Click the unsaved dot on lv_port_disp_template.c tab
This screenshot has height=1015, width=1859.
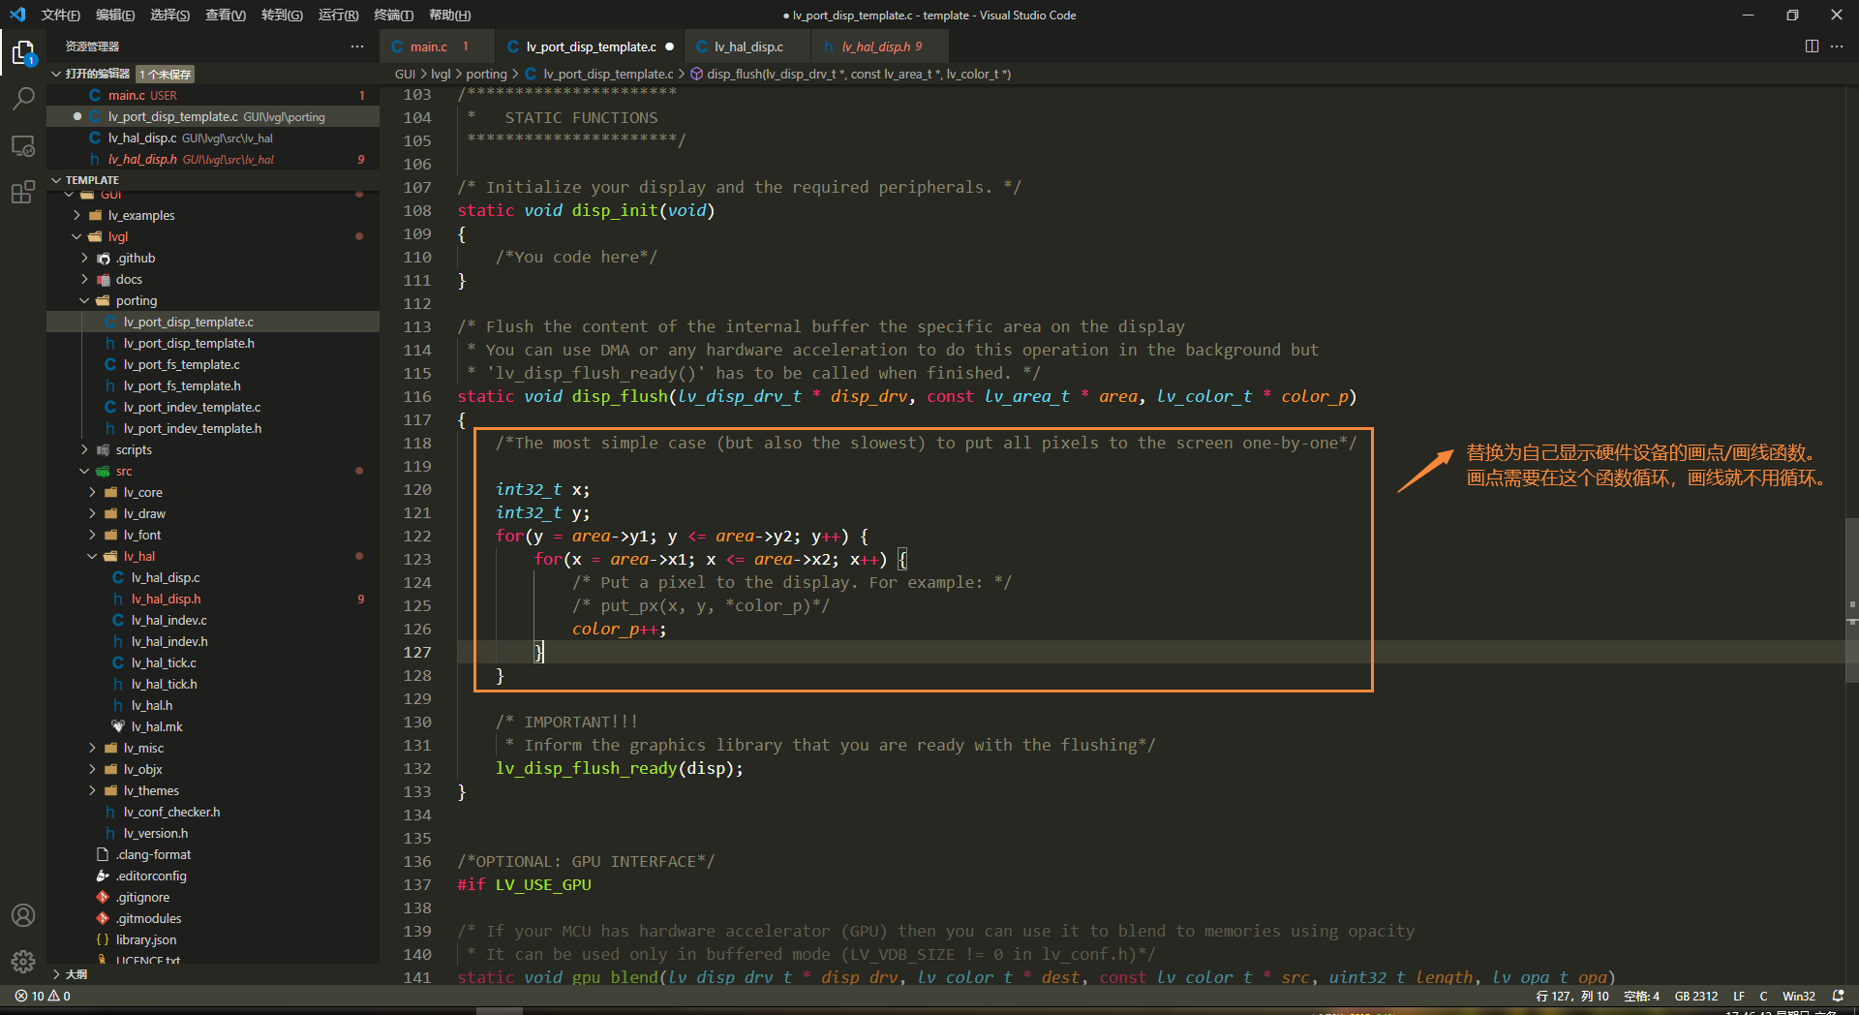coord(669,46)
